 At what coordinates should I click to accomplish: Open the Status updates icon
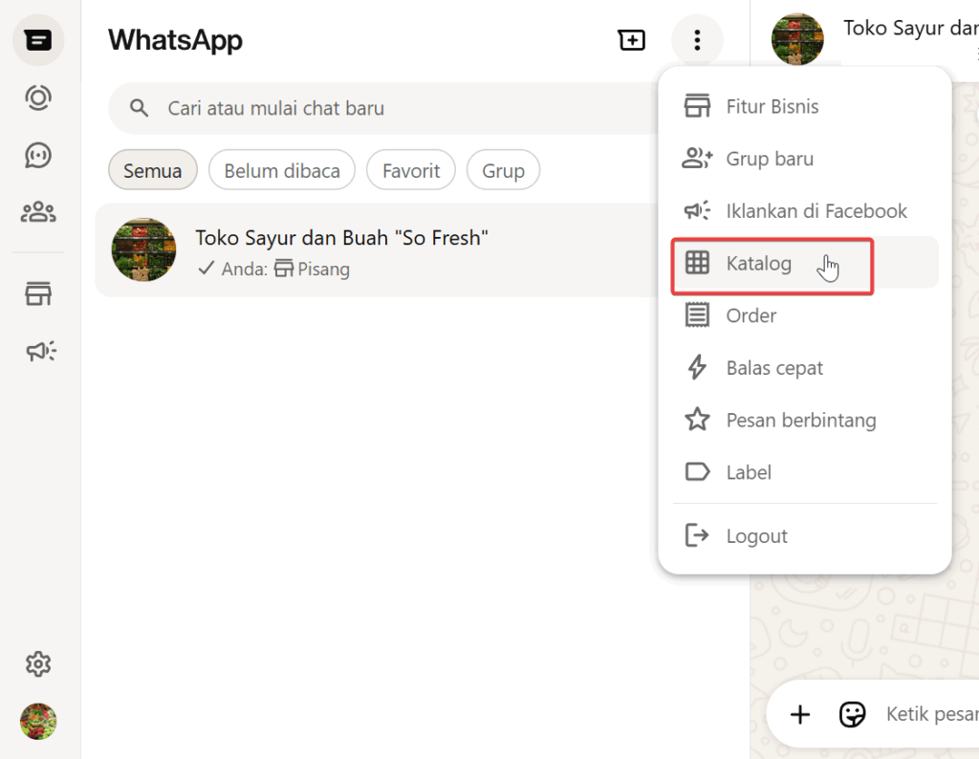pos(38,98)
